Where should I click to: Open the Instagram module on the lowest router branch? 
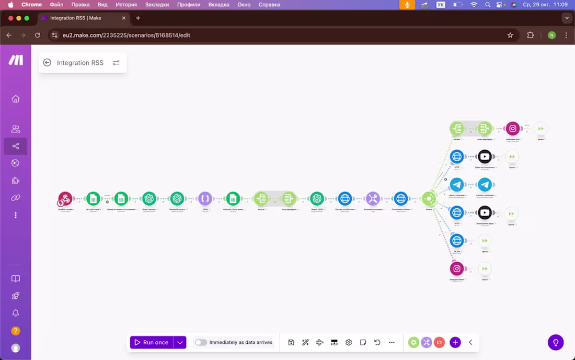click(x=456, y=268)
